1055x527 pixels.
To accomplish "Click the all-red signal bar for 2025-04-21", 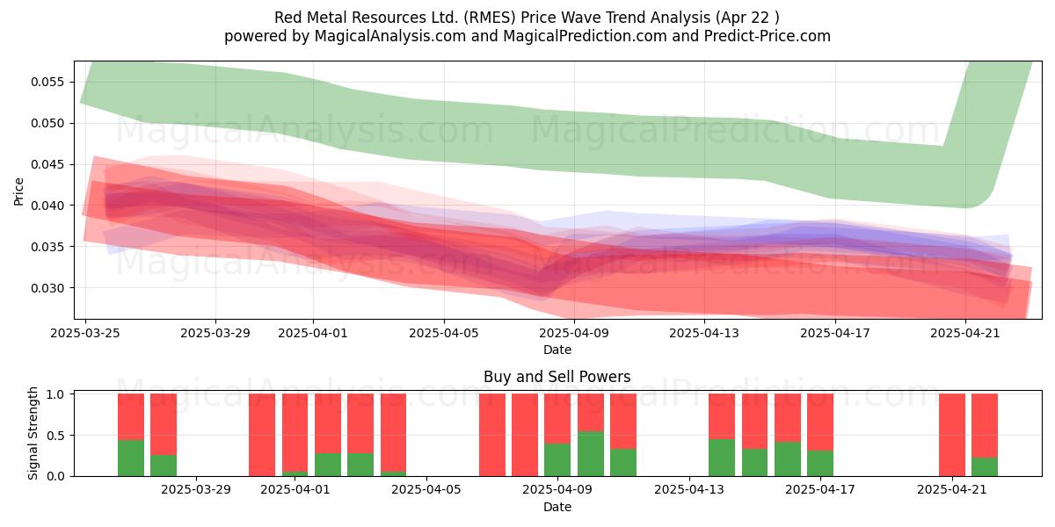I will pos(952,435).
